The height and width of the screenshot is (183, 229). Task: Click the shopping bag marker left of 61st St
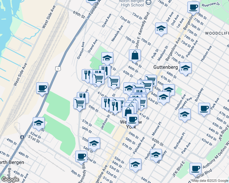[x=127, y=111]
